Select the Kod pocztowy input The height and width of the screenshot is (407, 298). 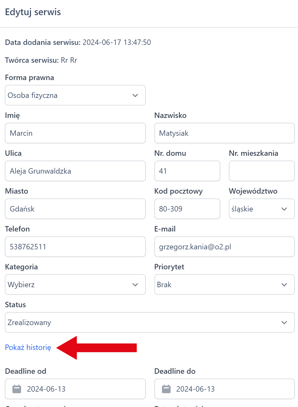(x=187, y=209)
